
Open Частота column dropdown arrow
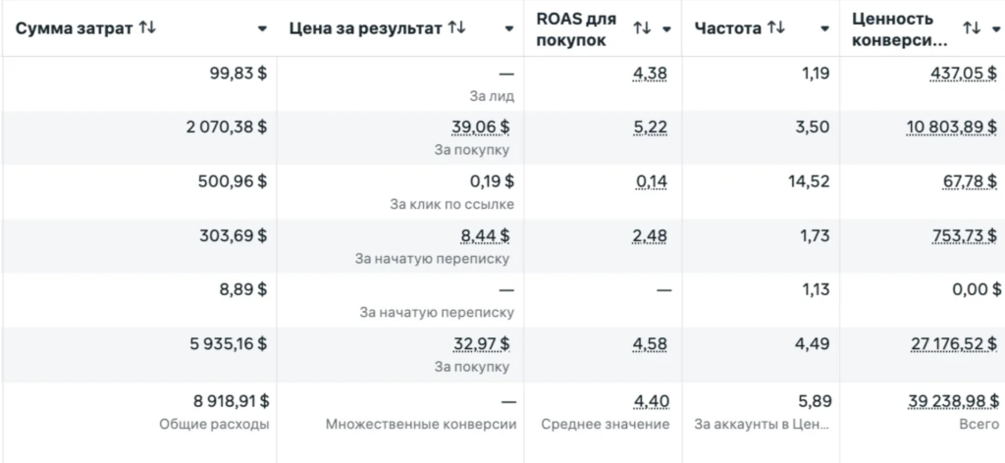(824, 28)
